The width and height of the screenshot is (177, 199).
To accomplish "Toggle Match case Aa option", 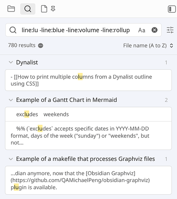I will click(x=142, y=30).
